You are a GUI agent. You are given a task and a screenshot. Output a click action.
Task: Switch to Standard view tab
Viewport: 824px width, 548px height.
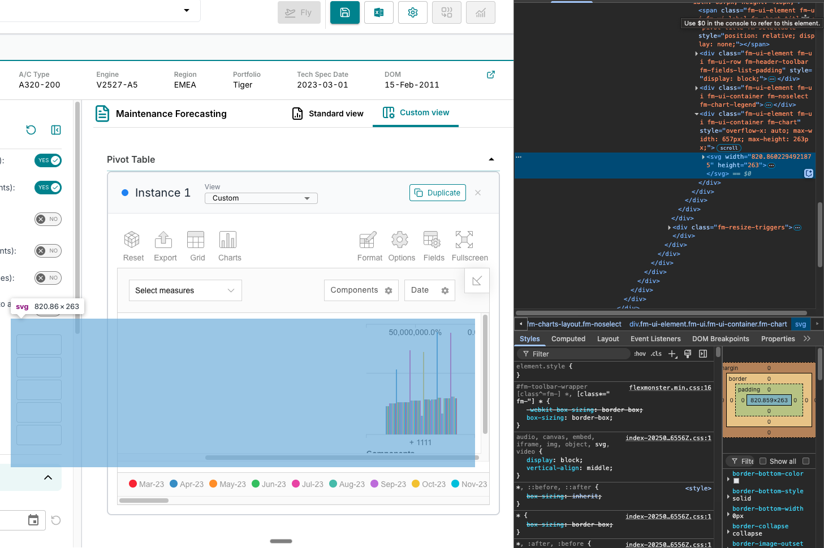328,114
